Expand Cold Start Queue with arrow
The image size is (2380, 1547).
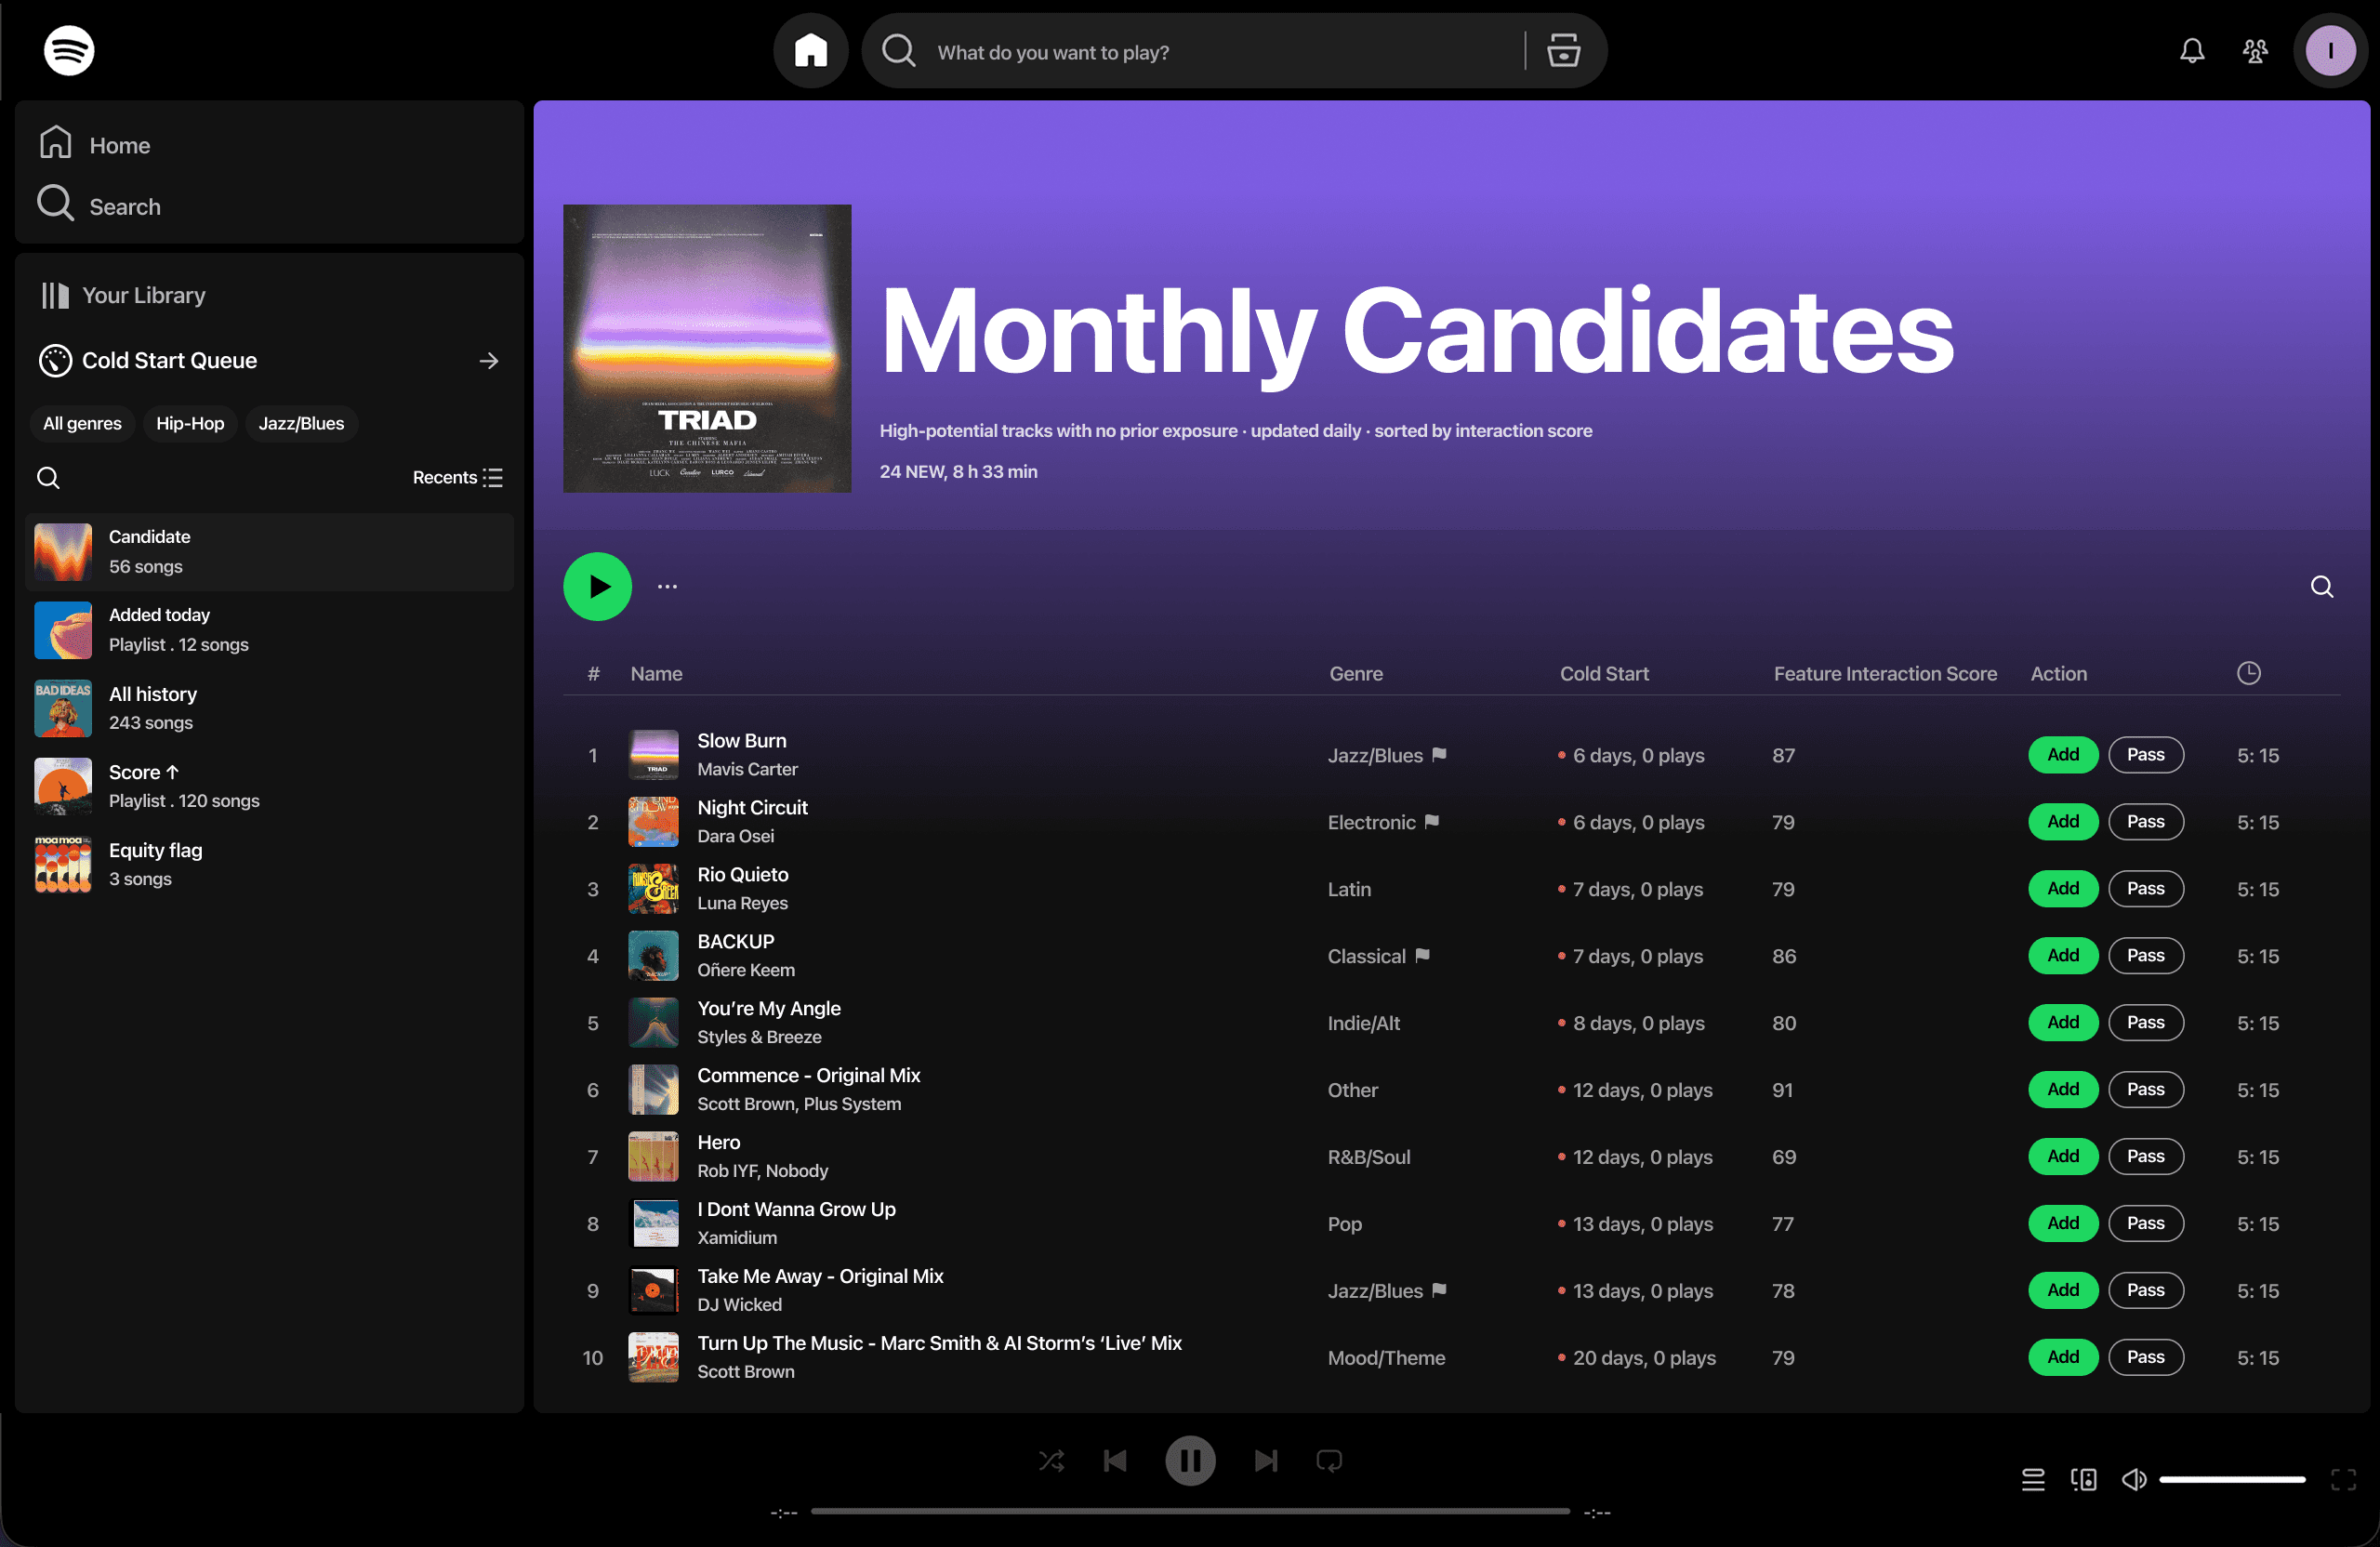click(488, 361)
